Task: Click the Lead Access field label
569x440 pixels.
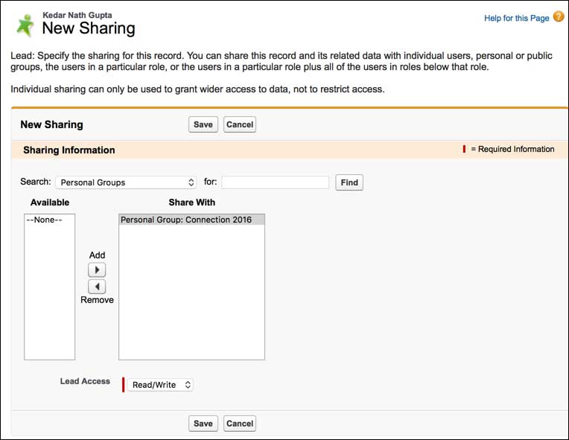Action: (85, 381)
